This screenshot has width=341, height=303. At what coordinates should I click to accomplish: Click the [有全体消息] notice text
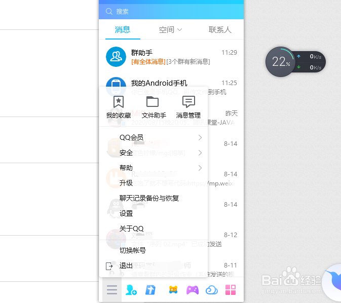[x=148, y=62]
